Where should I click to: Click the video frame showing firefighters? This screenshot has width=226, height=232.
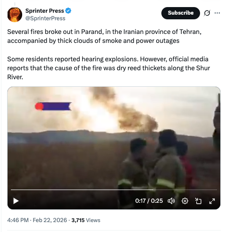tap(114, 148)
